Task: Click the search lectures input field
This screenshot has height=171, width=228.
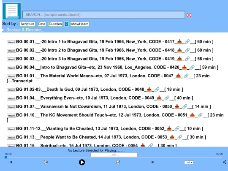Action: coord(104,15)
